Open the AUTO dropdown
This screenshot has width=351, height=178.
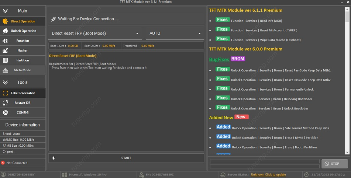click(175, 34)
